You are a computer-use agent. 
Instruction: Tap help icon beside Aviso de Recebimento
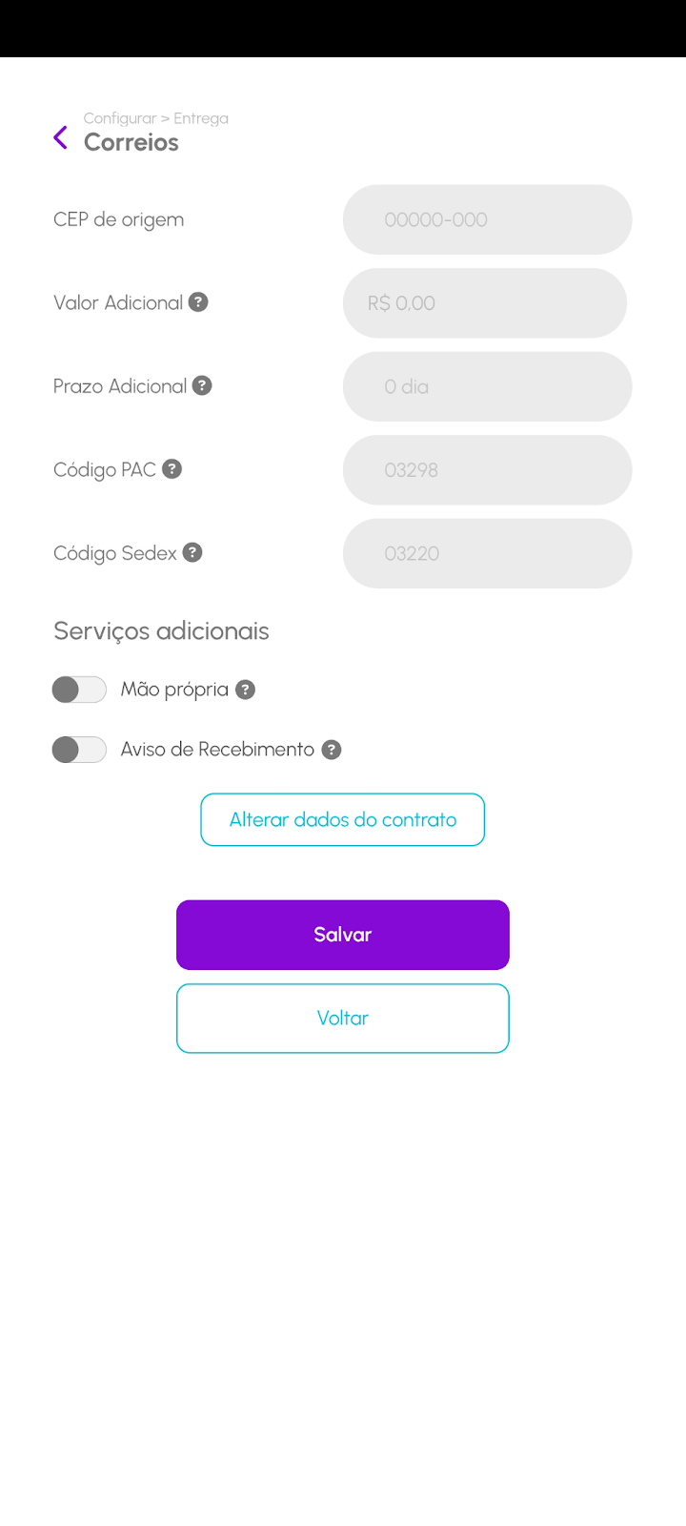pos(332,750)
